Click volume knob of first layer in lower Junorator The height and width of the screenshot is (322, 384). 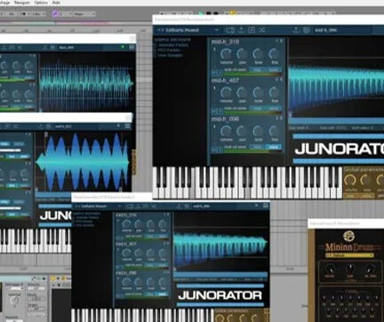click(x=126, y=224)
